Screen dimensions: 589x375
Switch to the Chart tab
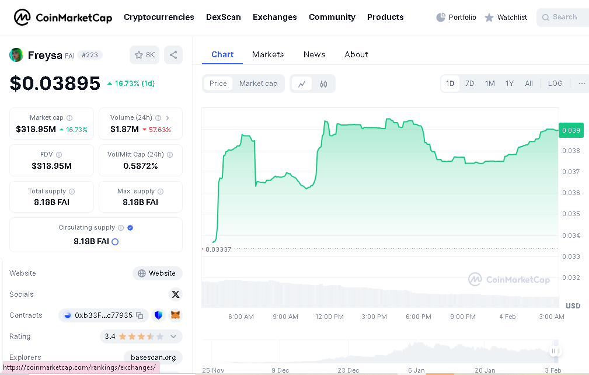pyautogui.click(x=222, y=54)
